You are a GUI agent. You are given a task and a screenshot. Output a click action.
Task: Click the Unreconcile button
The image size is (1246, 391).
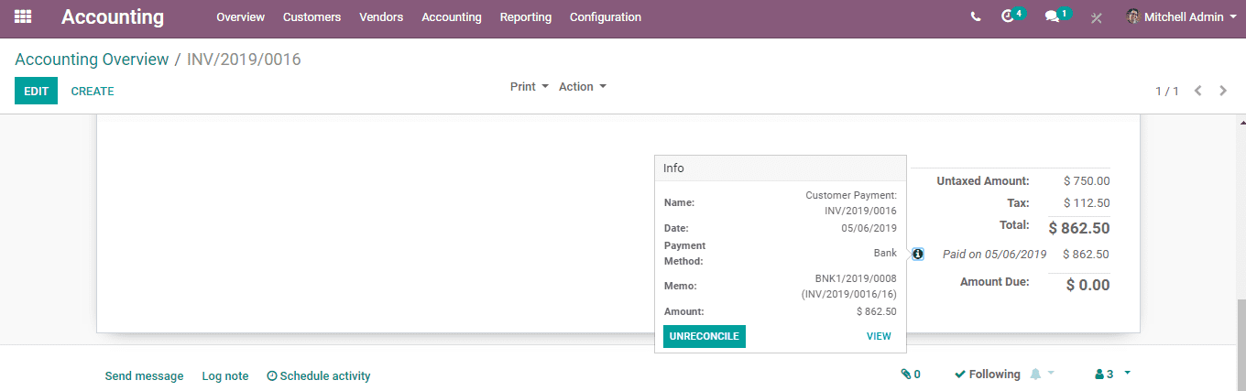(x=705, y=336)
